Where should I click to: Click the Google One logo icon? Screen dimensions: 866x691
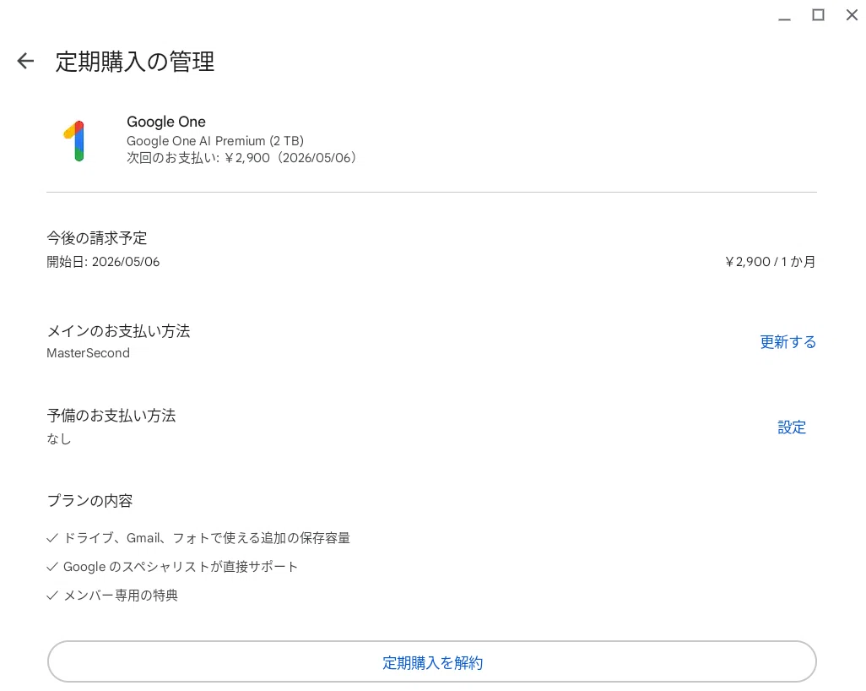[x=74, y=141]
